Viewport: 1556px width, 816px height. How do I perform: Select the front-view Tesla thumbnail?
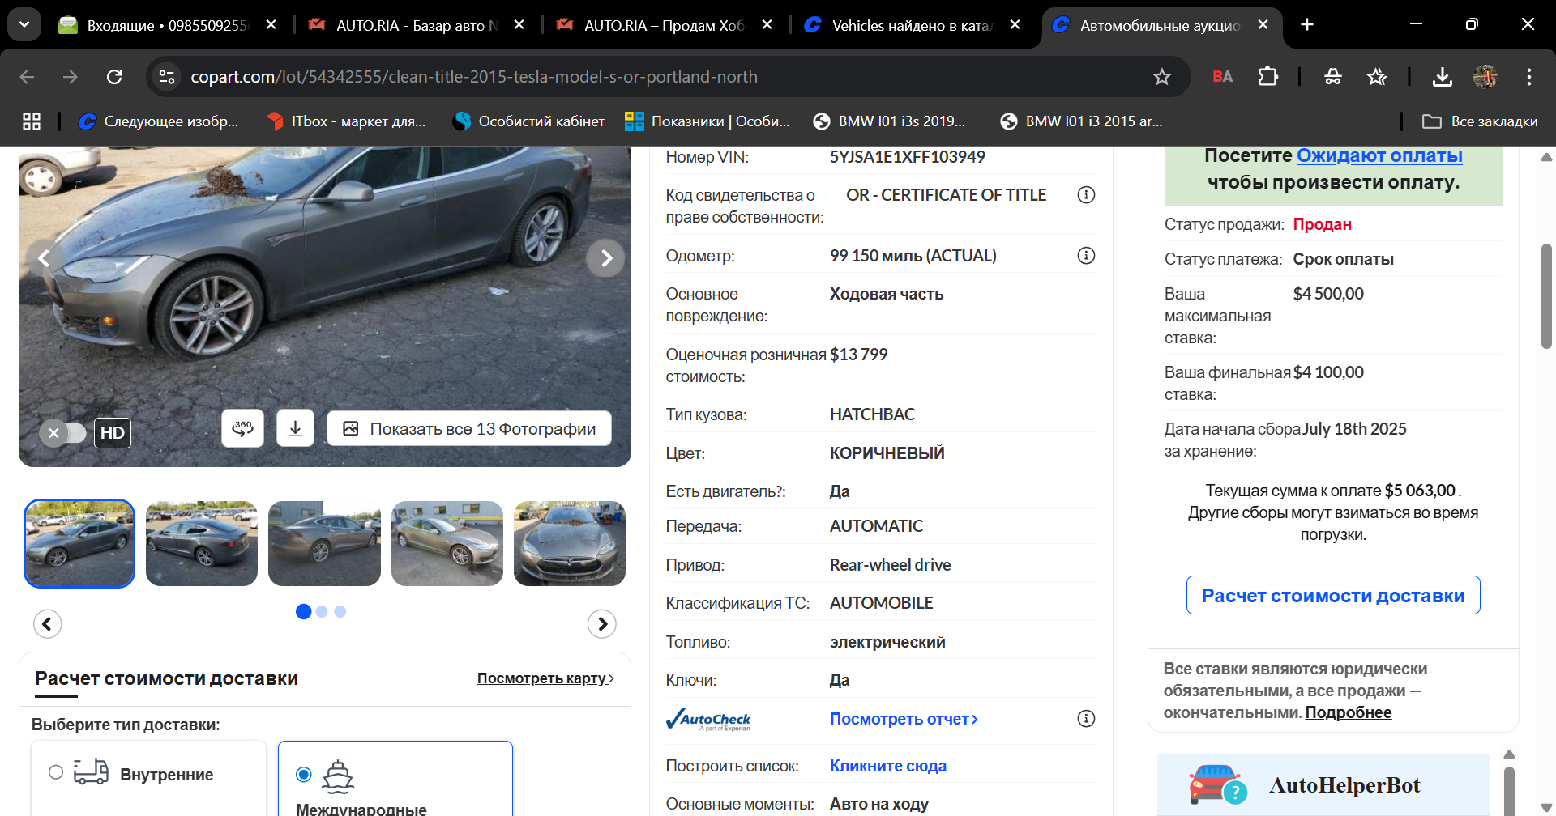click(569, 543)
